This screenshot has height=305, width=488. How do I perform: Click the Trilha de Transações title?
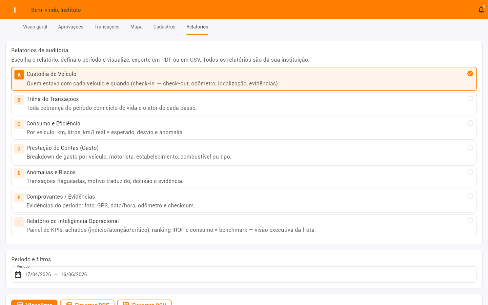[53, 99]
